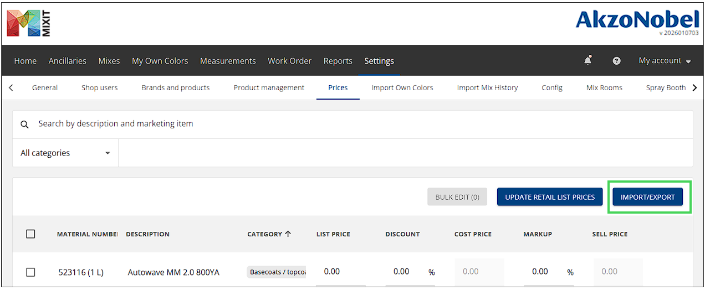
Task: Switch to the General tab
Action: coord(45,87)
